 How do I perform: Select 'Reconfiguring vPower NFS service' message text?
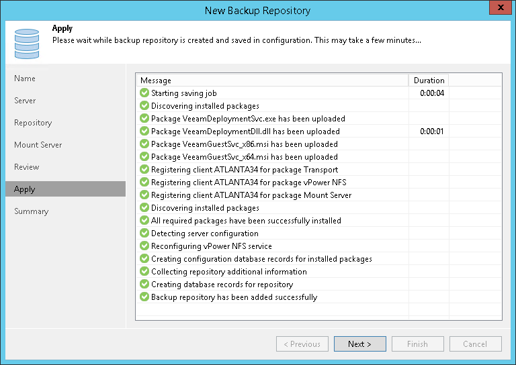(x=211, y=246)
